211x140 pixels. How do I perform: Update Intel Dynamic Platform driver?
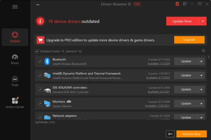186,75
